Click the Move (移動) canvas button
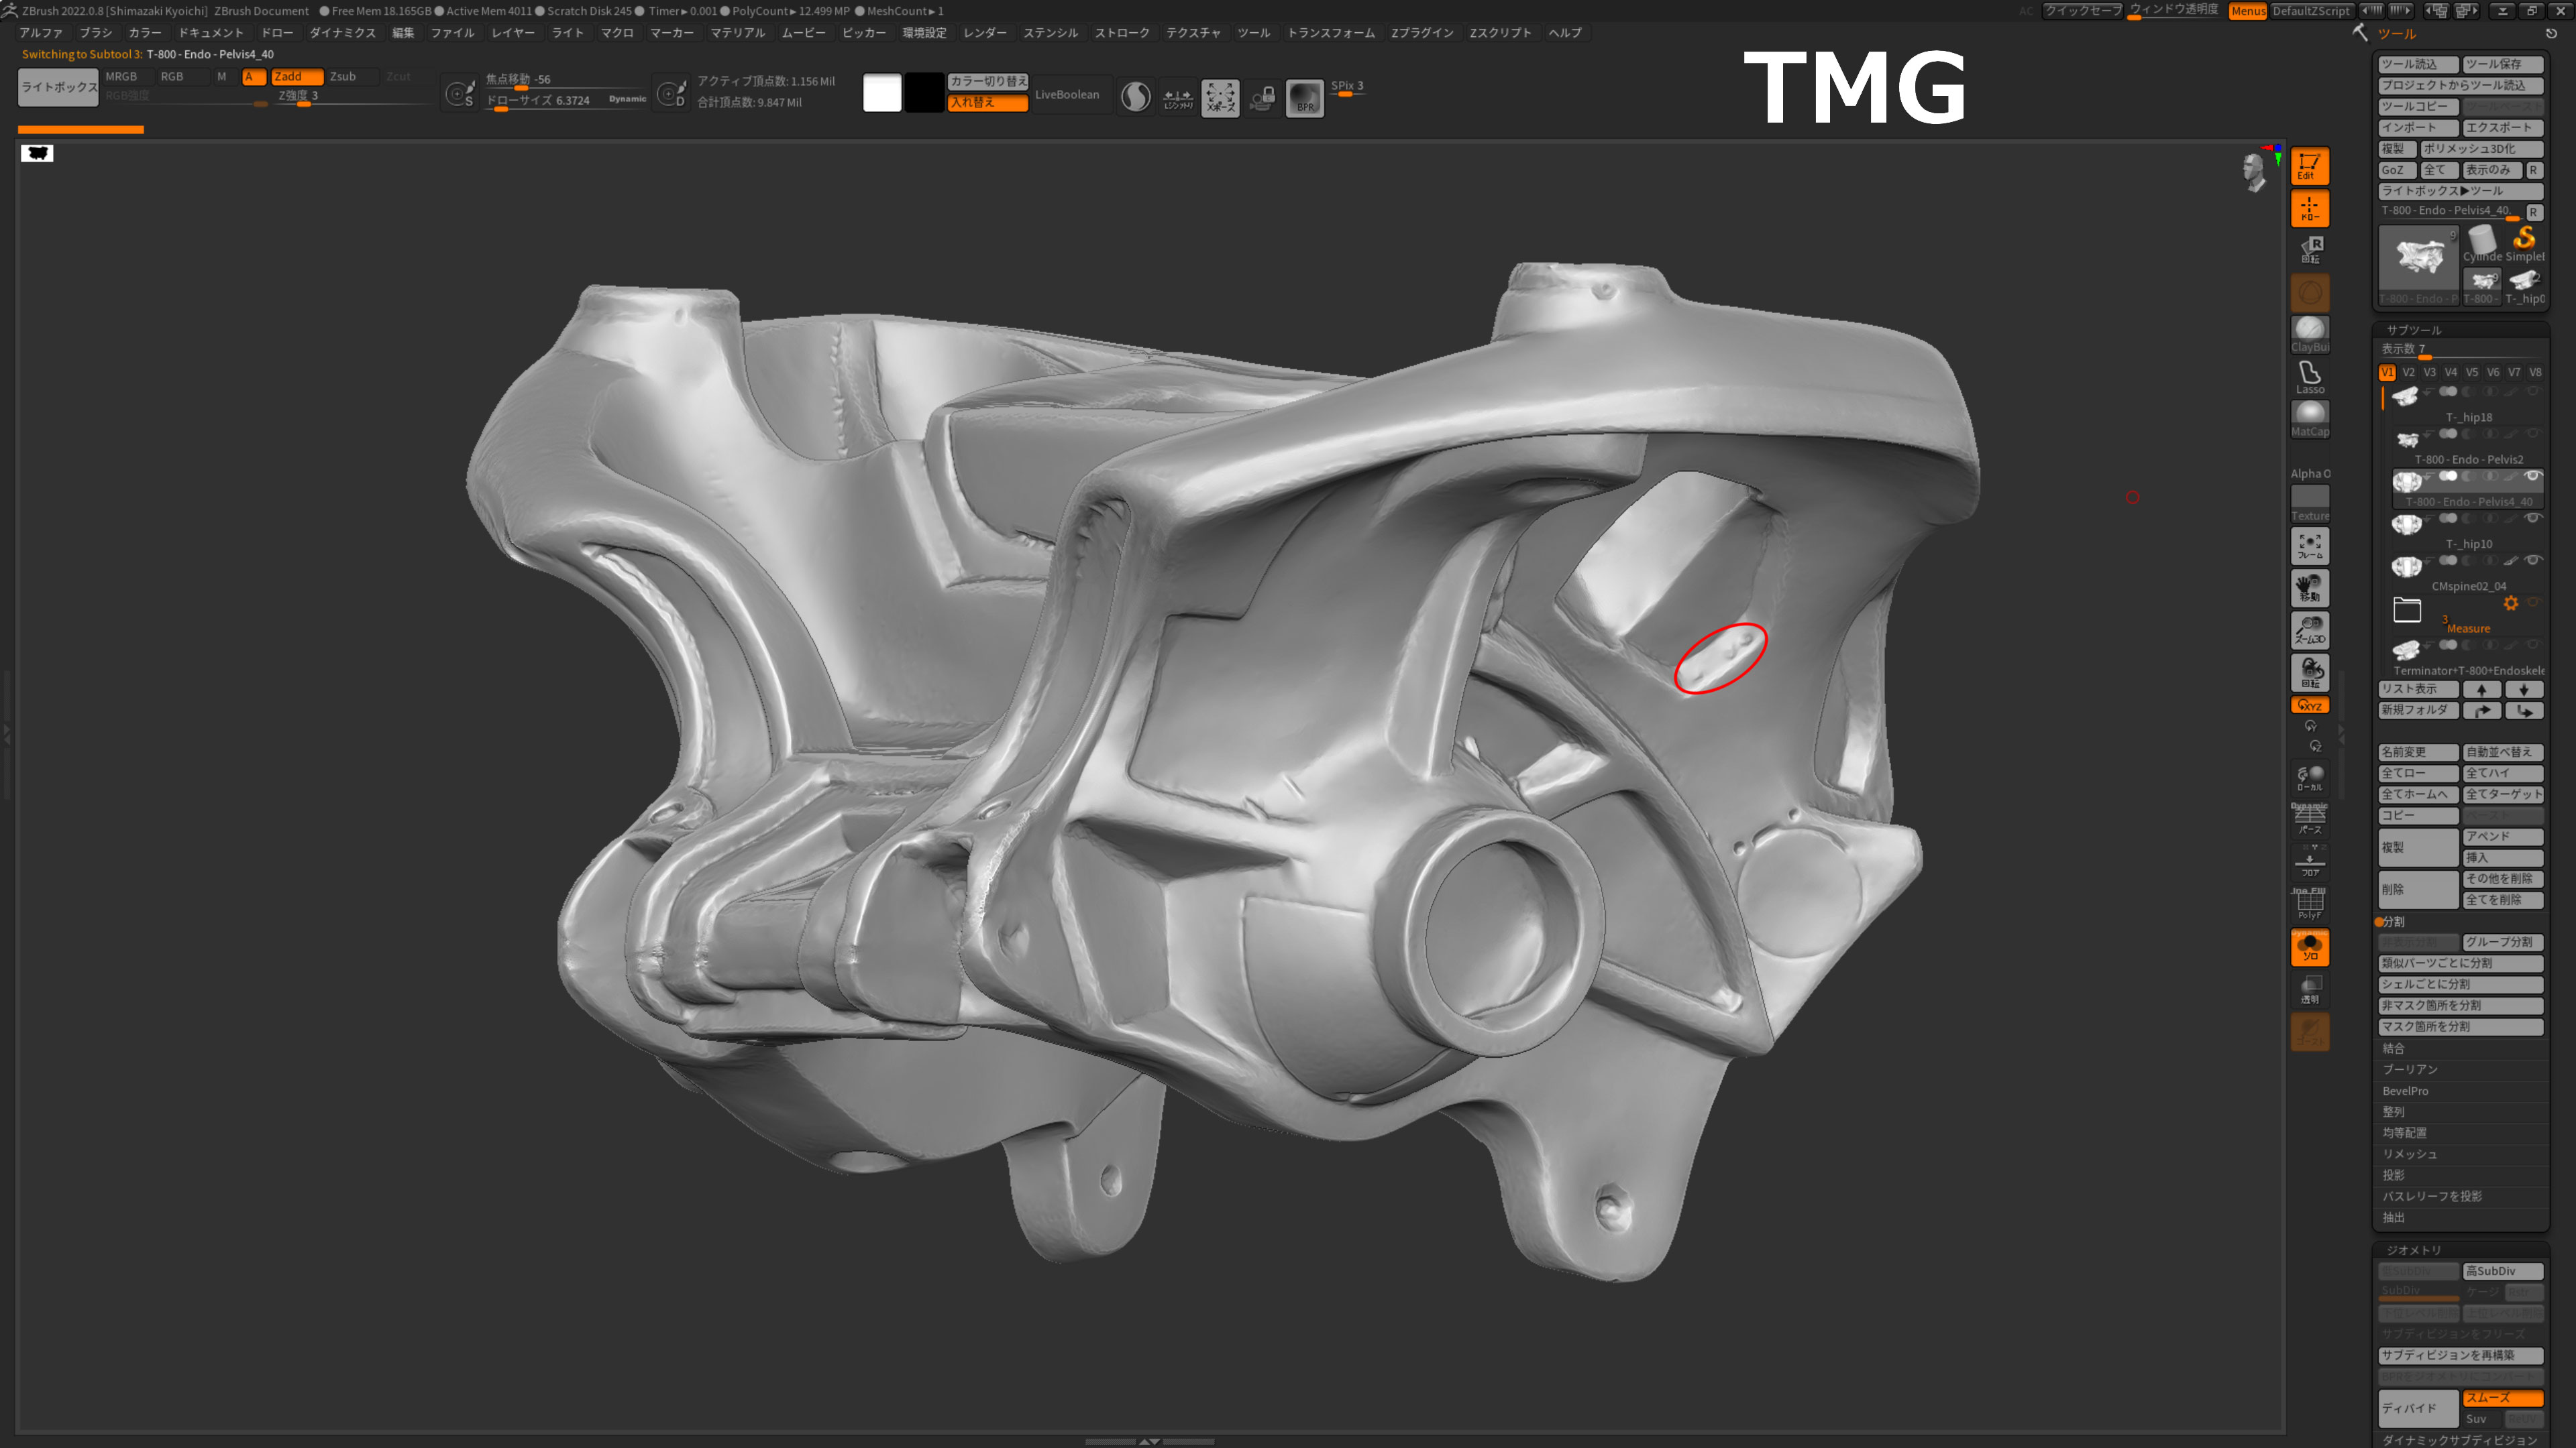 [2309, 588]
